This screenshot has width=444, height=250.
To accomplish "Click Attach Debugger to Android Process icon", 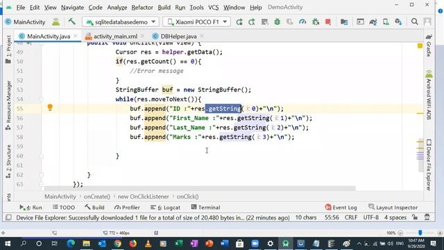I will pos(316,22).
